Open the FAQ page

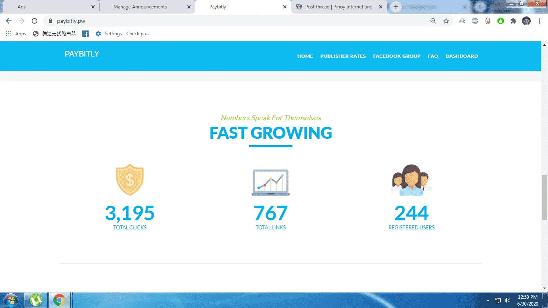433,56
